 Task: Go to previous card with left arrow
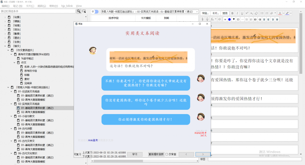186,154
